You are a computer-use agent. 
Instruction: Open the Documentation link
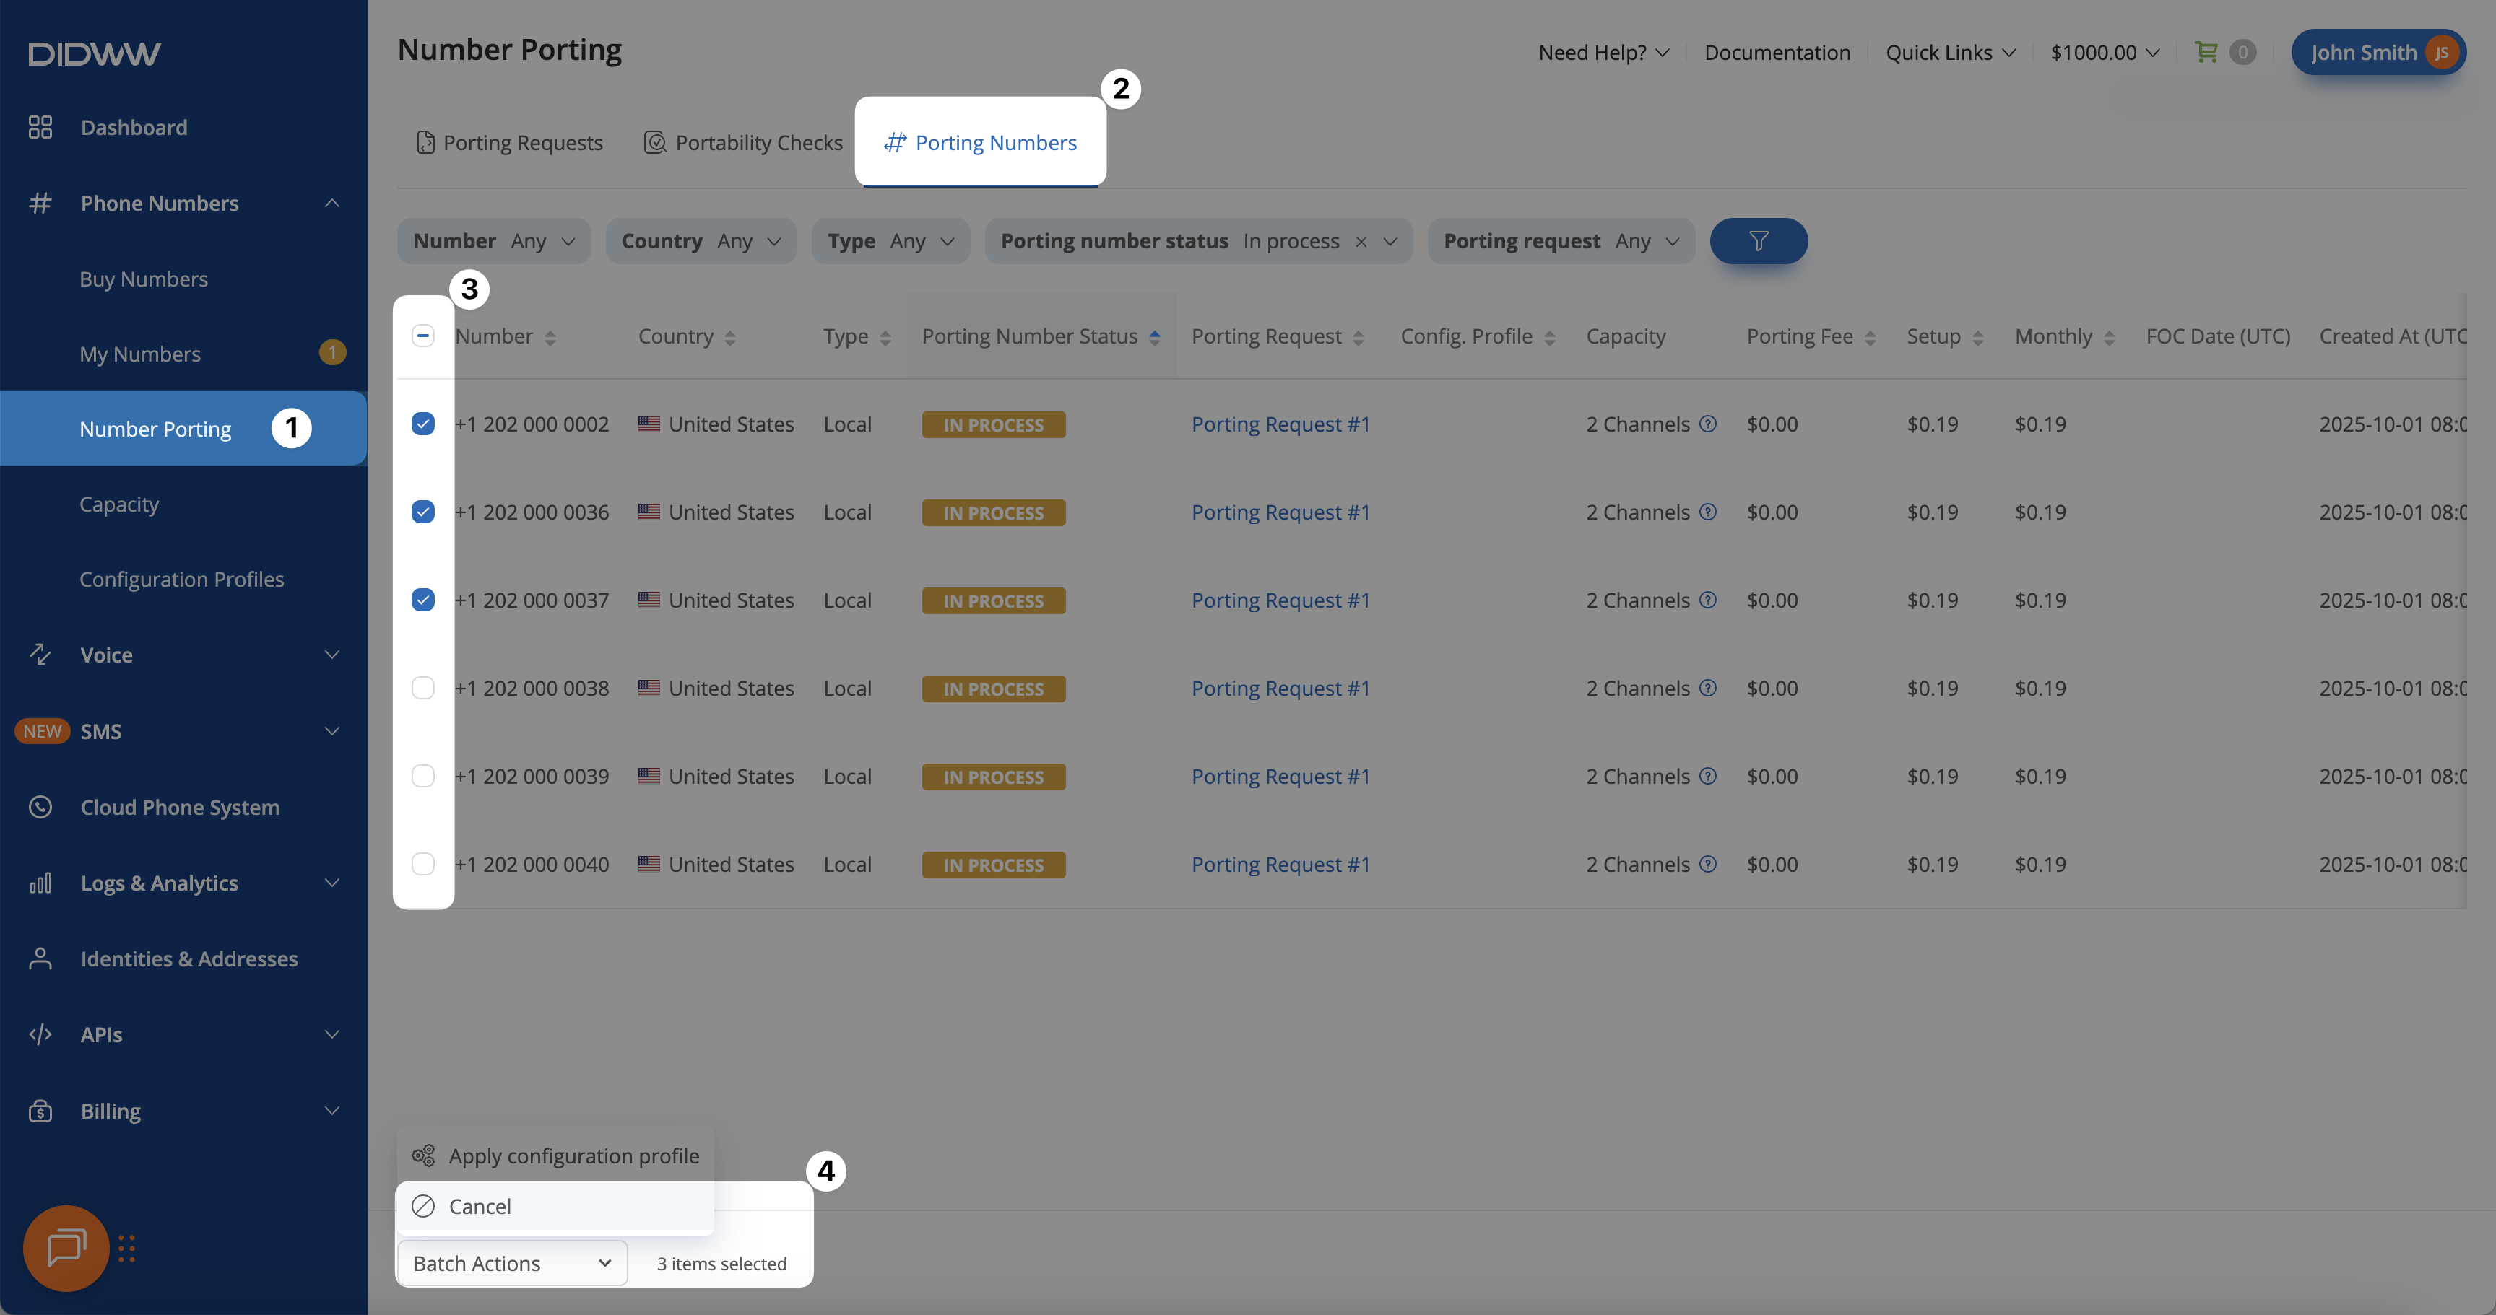[1776, 52]
